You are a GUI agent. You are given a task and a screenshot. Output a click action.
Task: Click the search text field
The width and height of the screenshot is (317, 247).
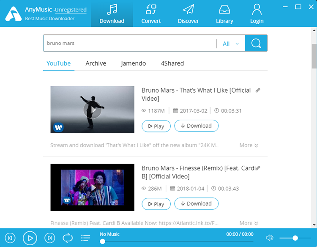130,43
